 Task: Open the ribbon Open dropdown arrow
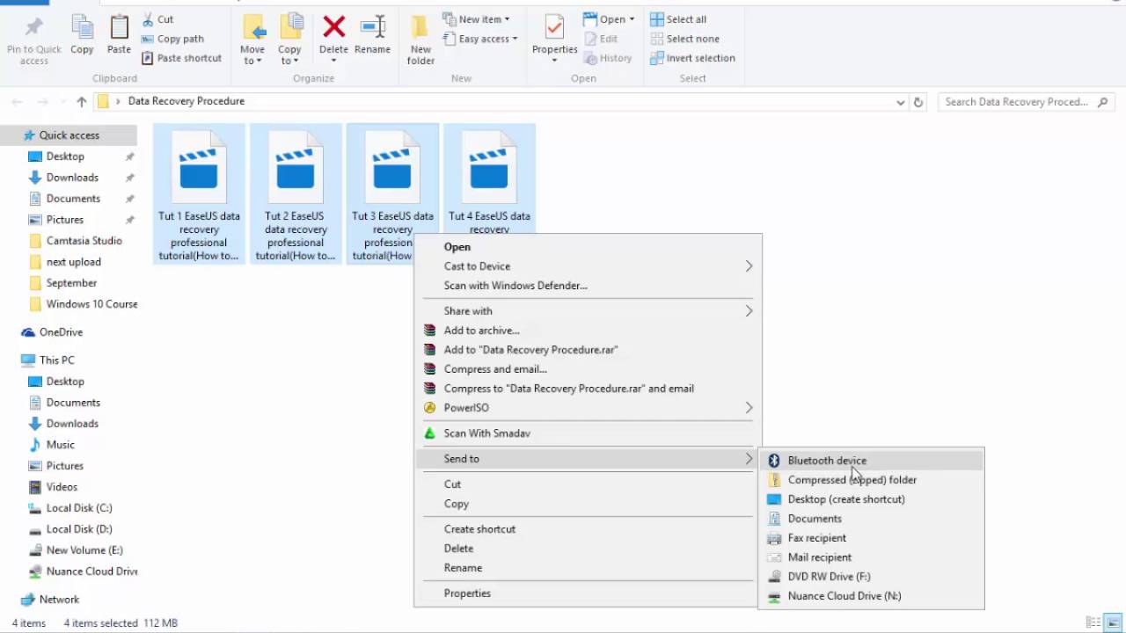point(632,19)
